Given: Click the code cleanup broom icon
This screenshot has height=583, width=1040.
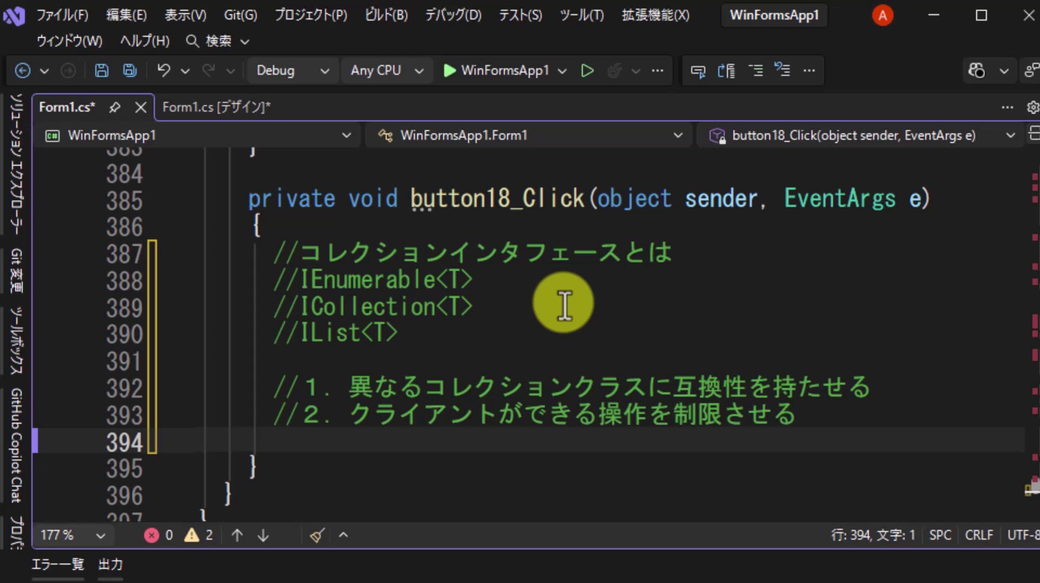Looking at the screenshot, I should (x=317, y=535).
